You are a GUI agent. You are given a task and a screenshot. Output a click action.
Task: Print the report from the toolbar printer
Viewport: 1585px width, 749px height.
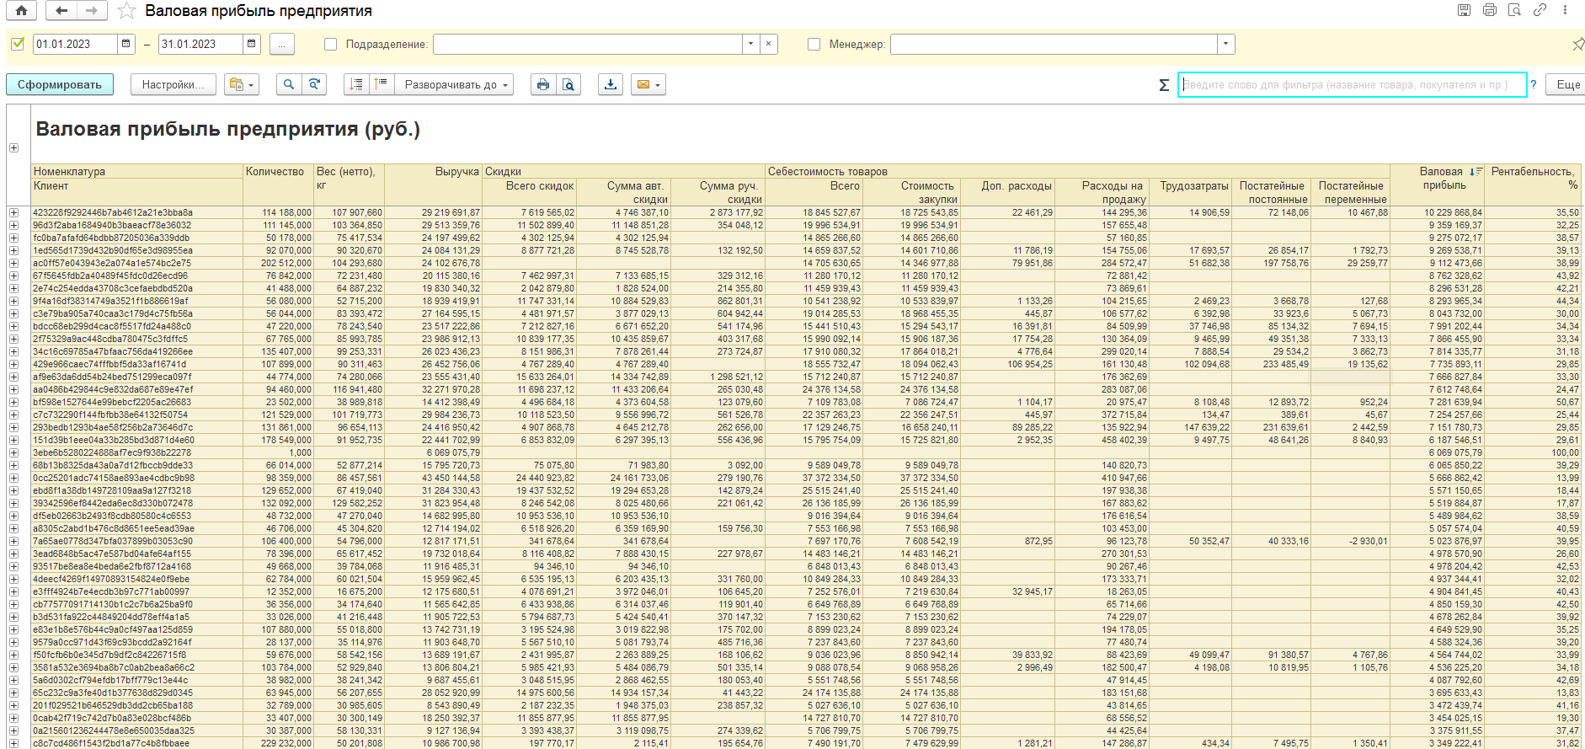click(x=543, y=84)
